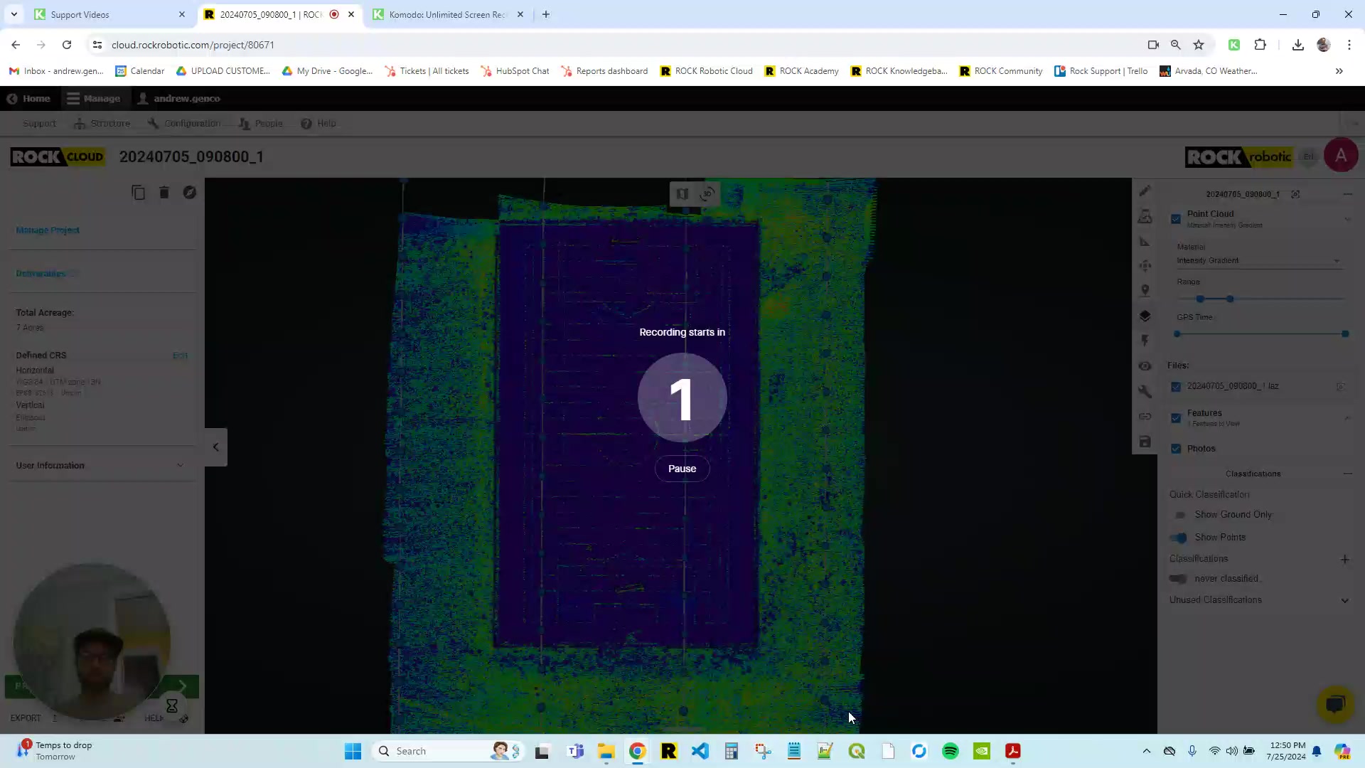
Task: Open the compass icon in left panel
Action: pos(190,193)
